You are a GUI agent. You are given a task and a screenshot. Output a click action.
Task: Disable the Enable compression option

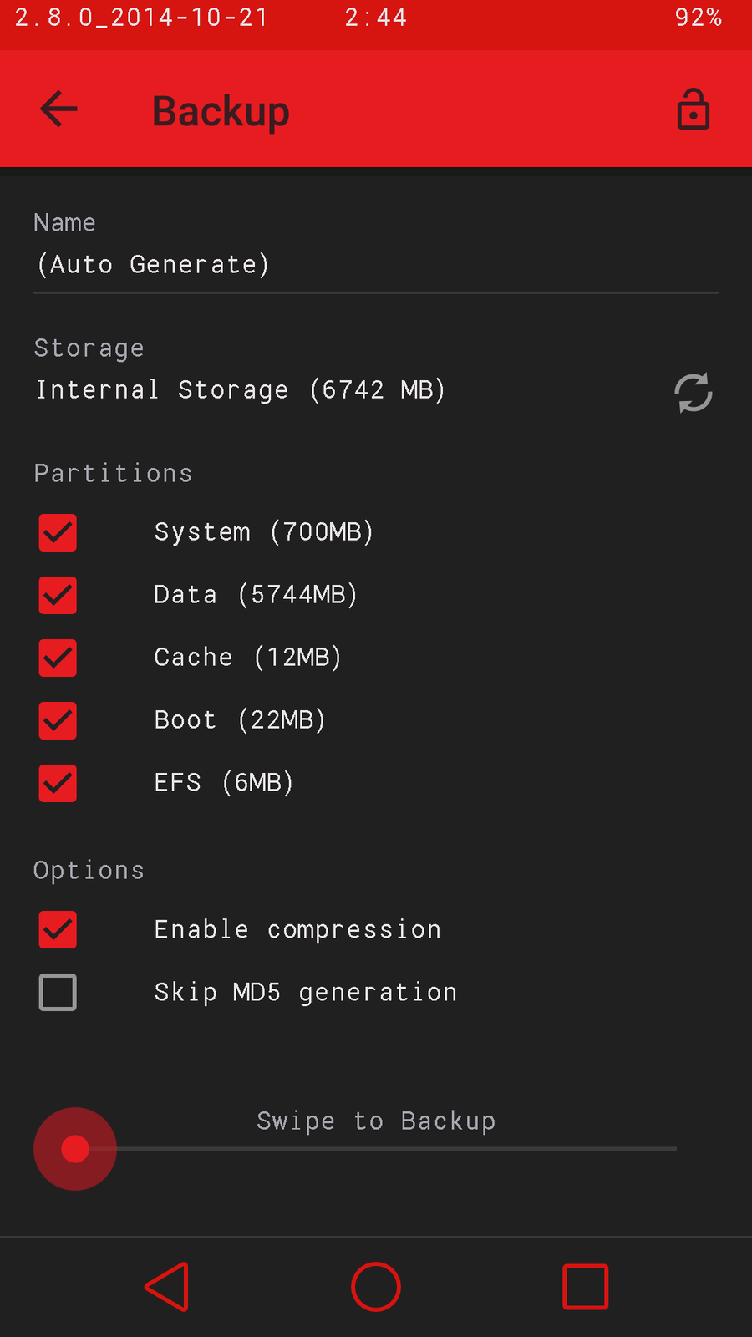click(x=58, y=930)
